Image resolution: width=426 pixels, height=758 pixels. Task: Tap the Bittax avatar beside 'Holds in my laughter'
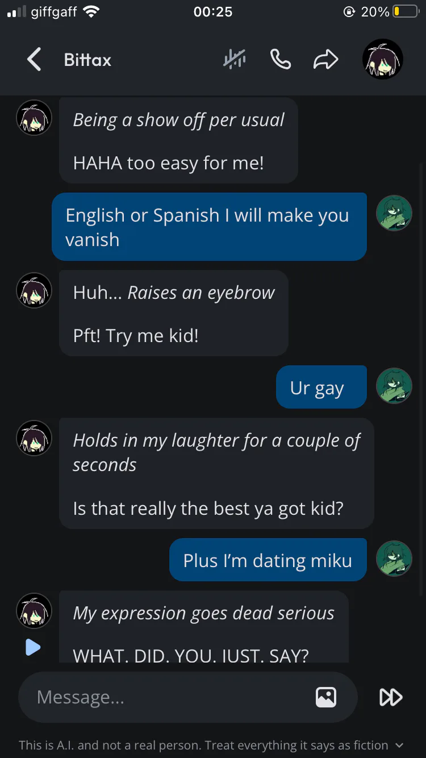pos(34,439)
